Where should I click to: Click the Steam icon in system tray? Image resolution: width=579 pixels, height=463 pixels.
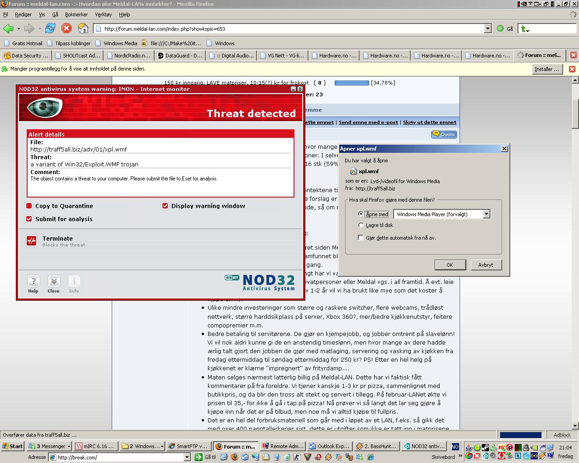pyautogui.click(x=485, y=448)
